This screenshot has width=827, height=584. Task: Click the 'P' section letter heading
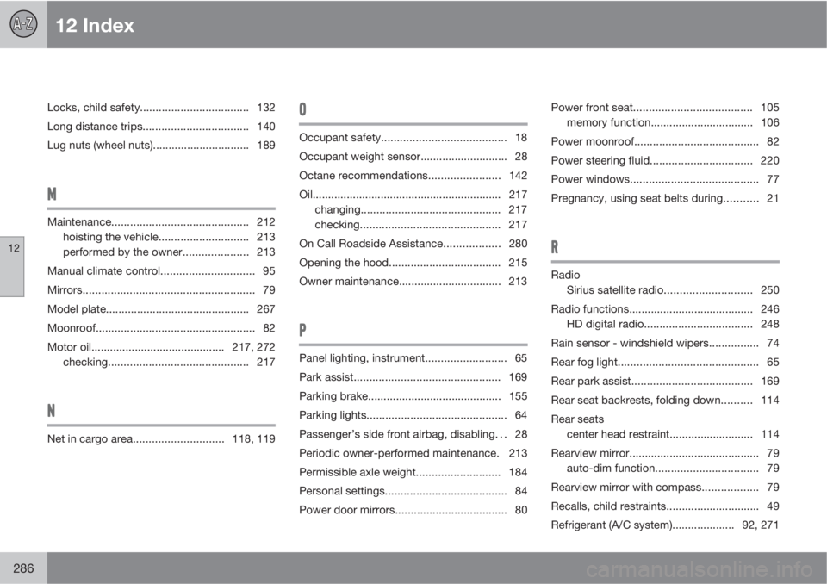pyautogui.click(x=302, y=330)
